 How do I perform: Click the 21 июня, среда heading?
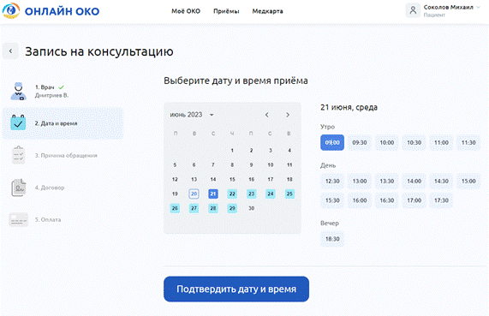pyautogui.click(x=349, y=108)
